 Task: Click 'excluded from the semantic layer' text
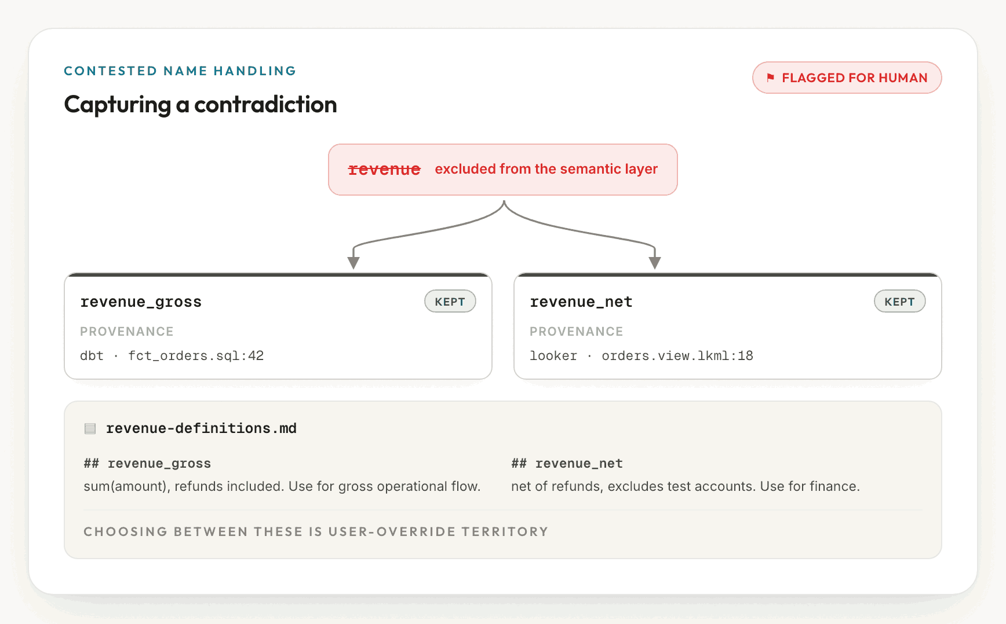pyautogui.click(x=546, y=169)
